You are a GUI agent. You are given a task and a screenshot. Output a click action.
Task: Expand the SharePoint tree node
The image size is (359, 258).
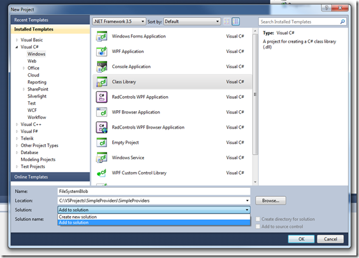(x=24, y=89)
